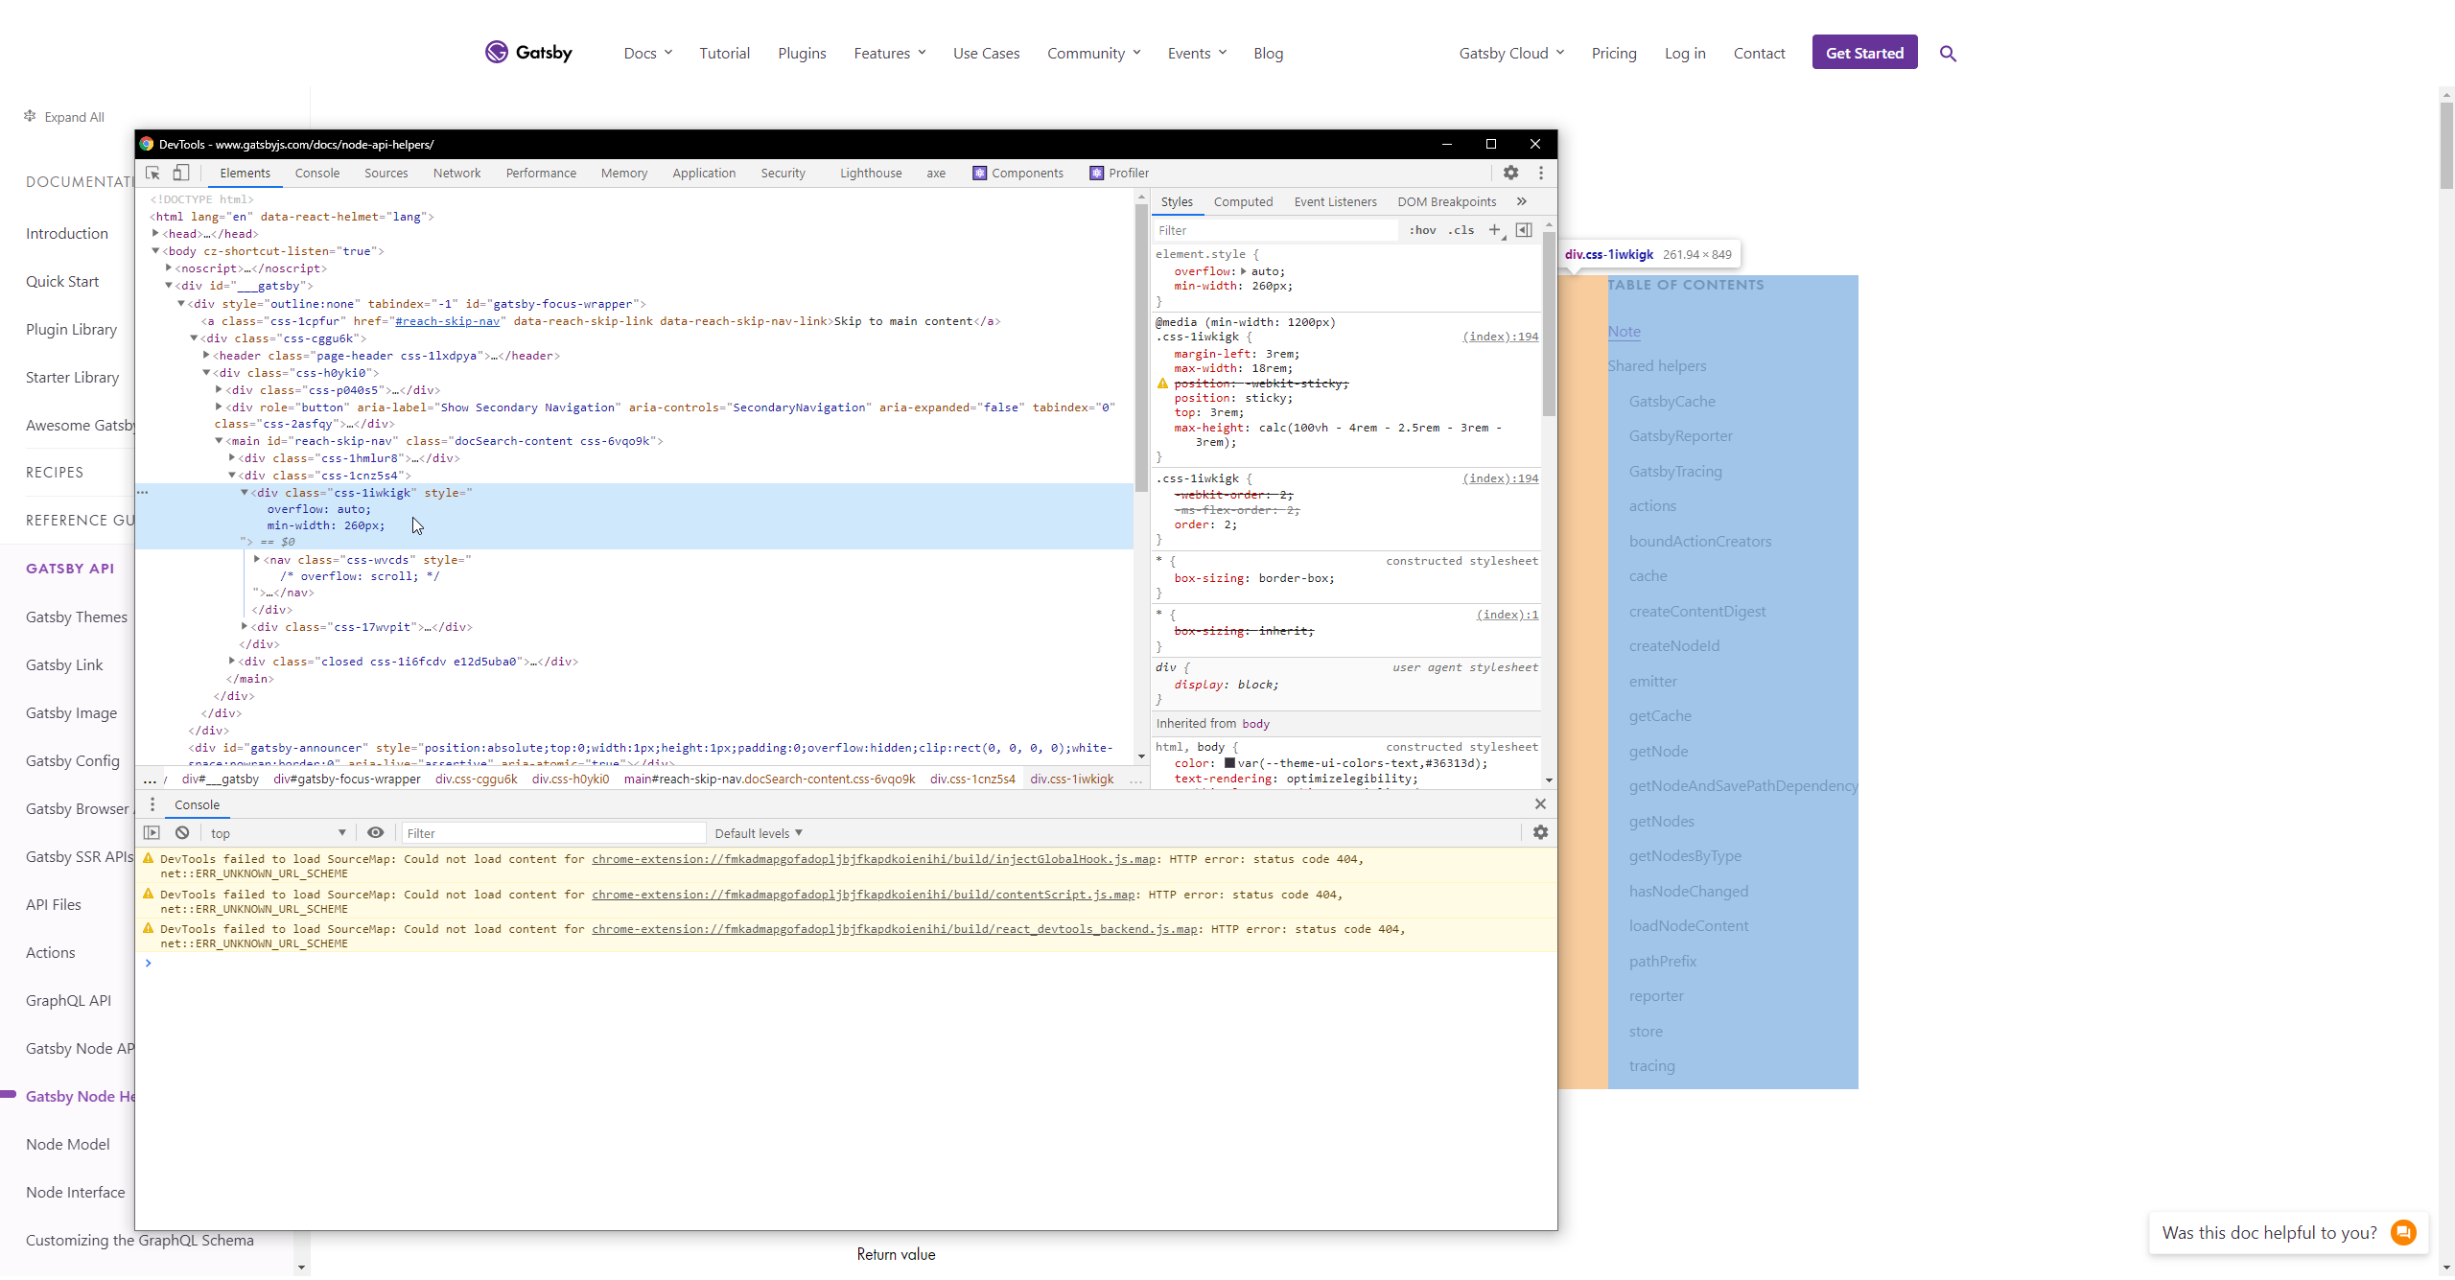Viewport: 2455px width, 1280px height.
Task: Click inside the console Filter input field
Action: 554,832
